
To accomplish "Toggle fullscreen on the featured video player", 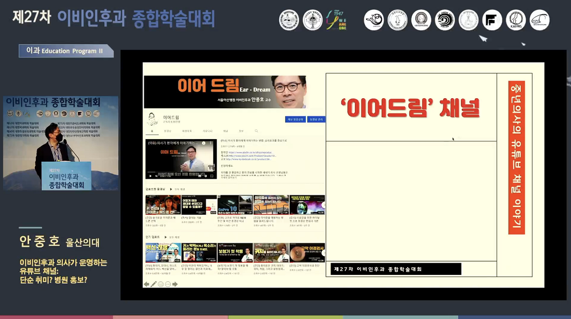I will coord(212,176).
